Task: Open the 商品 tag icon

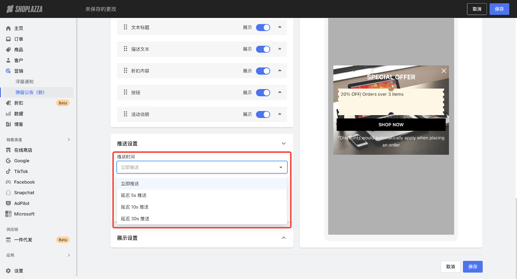Action: (x=8, y=50)
